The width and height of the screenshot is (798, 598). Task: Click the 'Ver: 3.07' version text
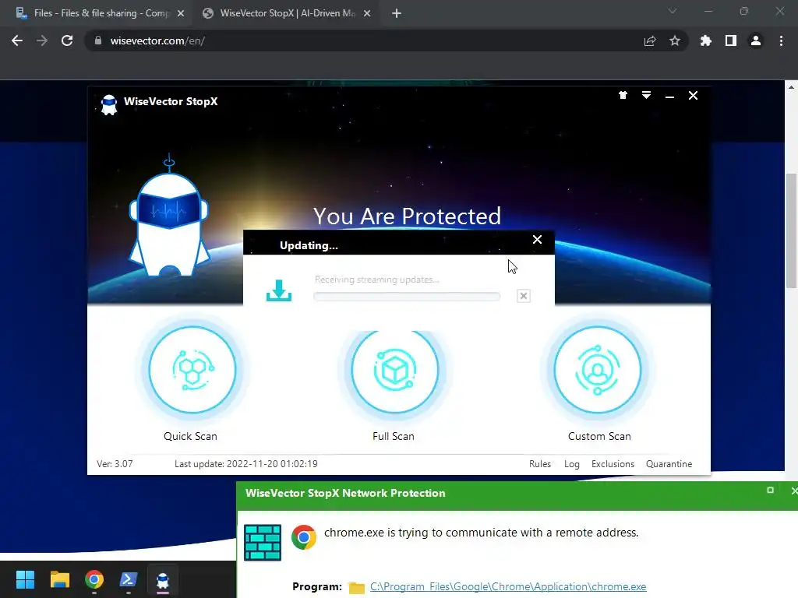(x=115, y=464)
